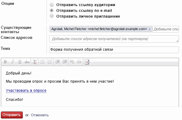Increase paragraph indent
Image resolution: width=182 pixels, height=120 pixels.
65,62
